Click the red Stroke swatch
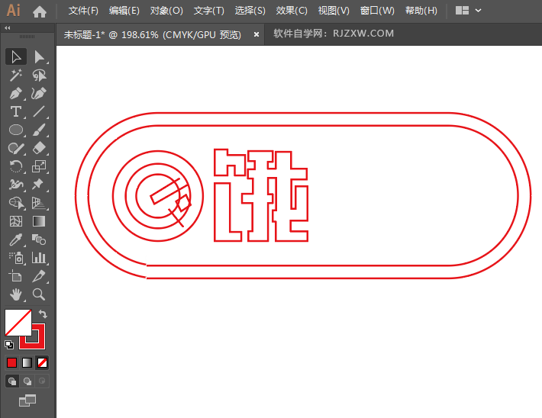This screenshot has height=418, width=542. pyautogui.click(x=39, y=342)
